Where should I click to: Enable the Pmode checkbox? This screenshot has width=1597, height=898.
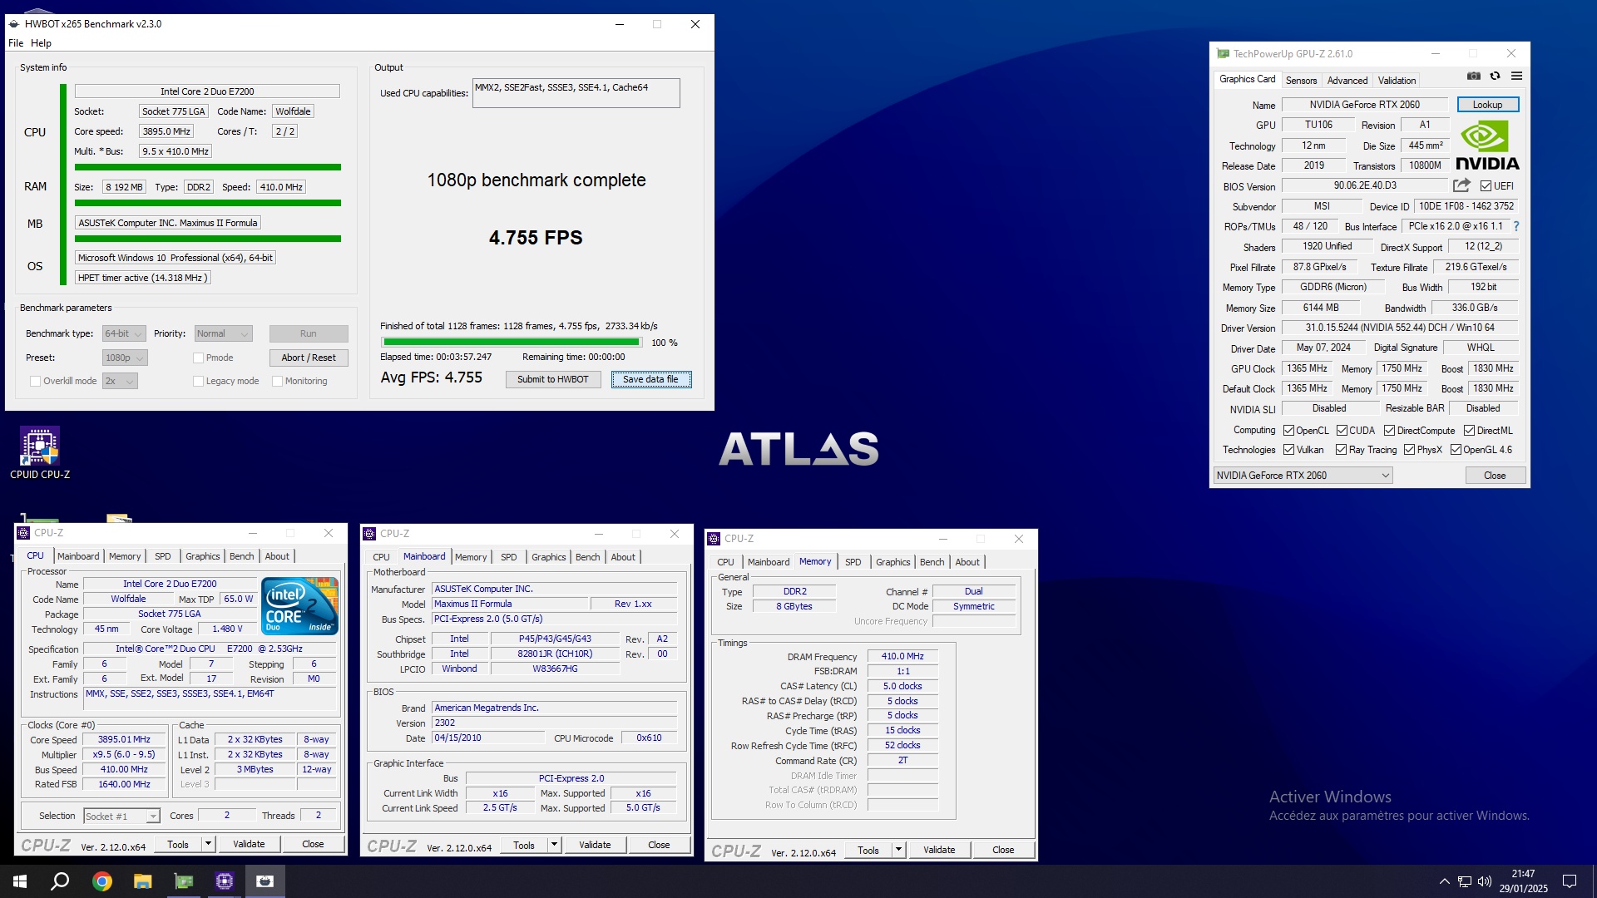tap(198, 358)
